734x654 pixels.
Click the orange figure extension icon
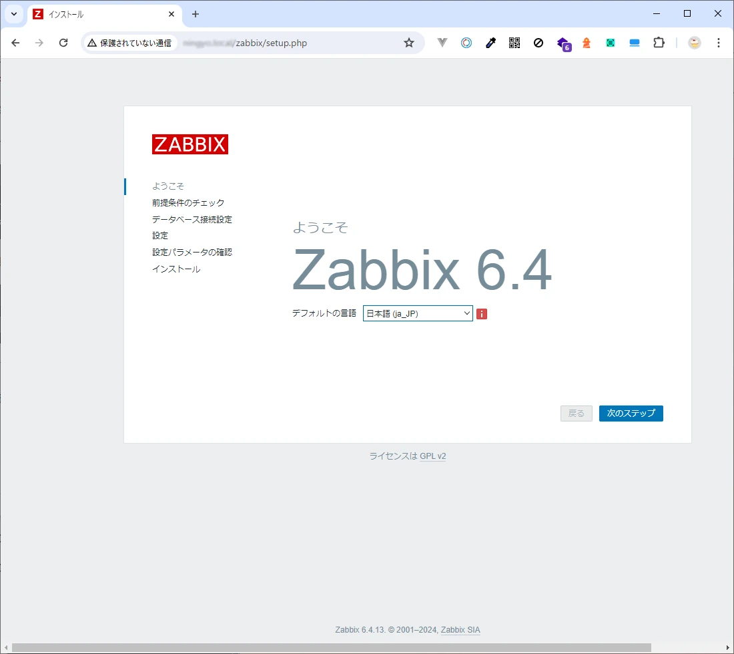pos(587,43)
